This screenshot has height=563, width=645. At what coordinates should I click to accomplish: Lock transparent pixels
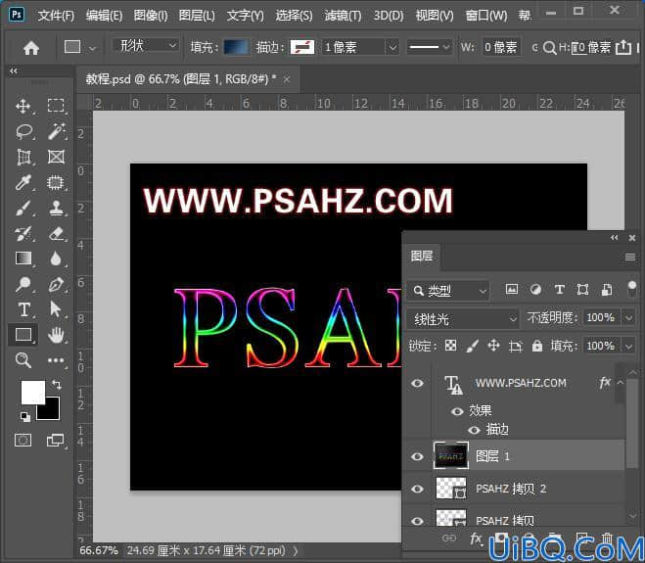(451, 346)
